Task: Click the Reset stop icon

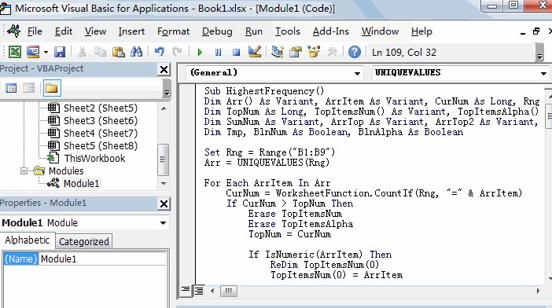Action: coord(236,53)
